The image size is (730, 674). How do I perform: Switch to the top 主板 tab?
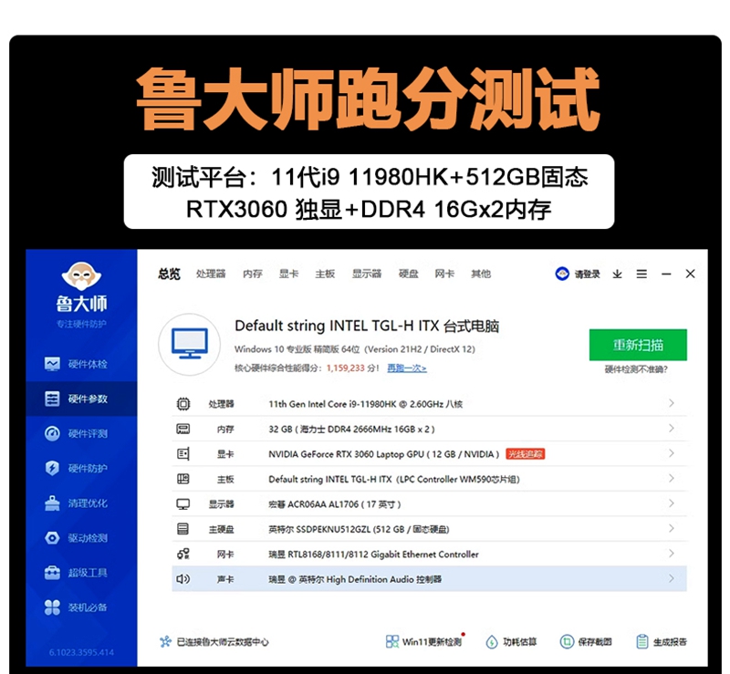click(x=325, y=274)
